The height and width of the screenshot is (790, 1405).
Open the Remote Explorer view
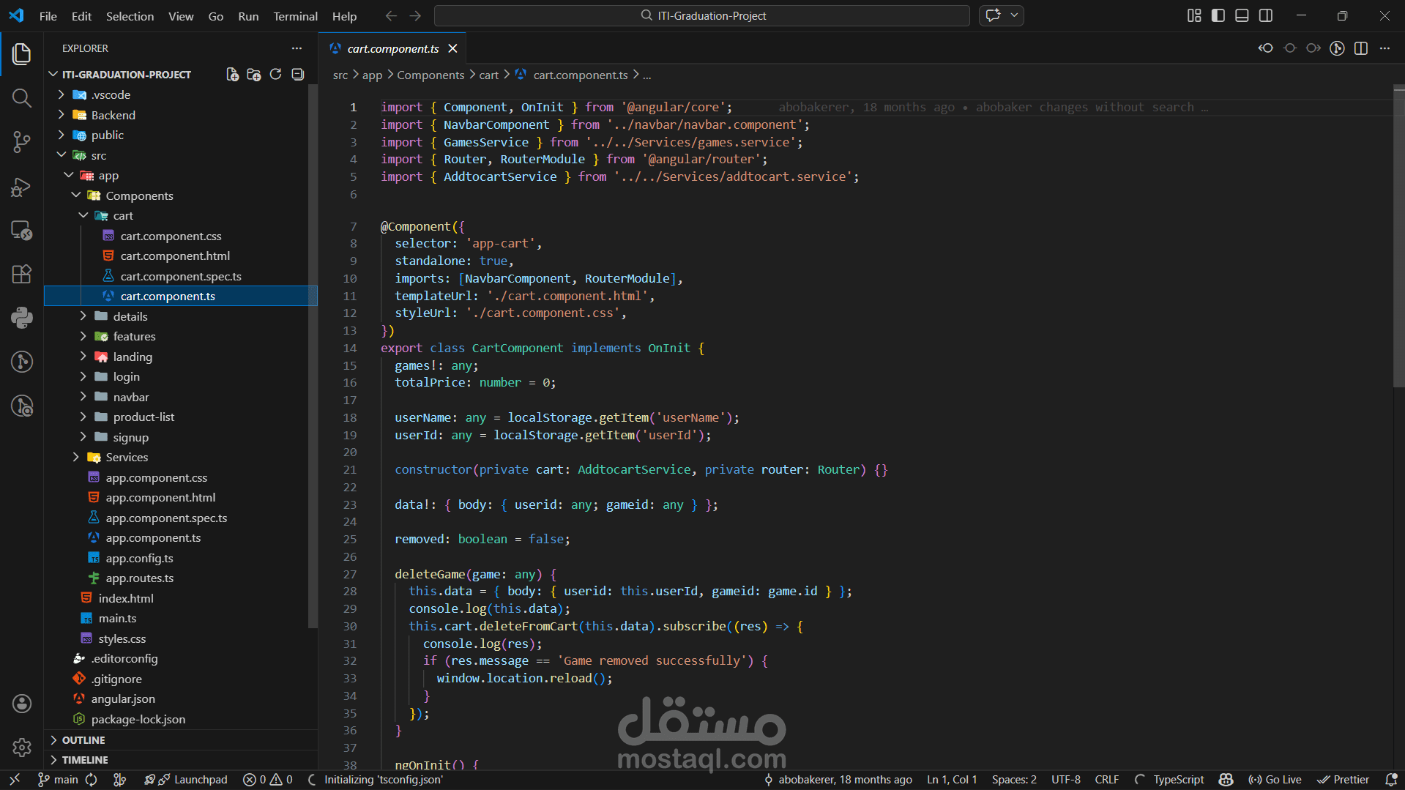pyautogui.click(x=21, y=231)
